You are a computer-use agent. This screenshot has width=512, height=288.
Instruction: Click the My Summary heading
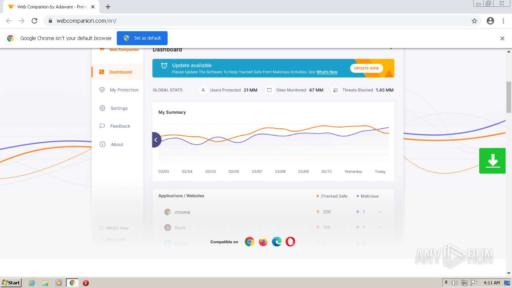point(172,112)
